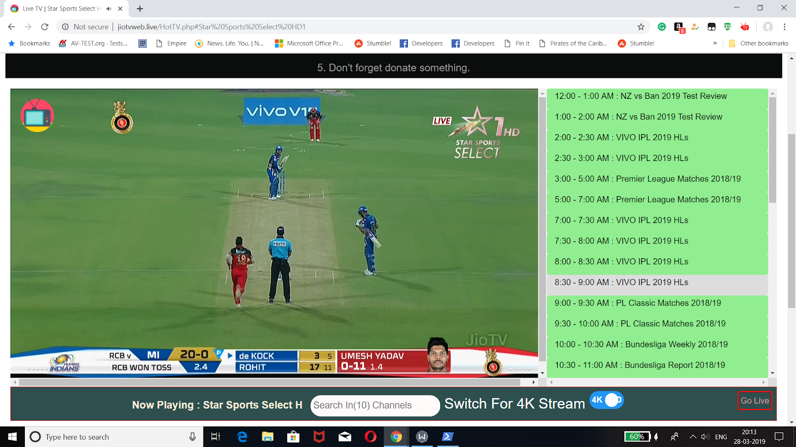Open the red TV extension icon
This screenshot has height=447, width=796.
click(745, 27)
